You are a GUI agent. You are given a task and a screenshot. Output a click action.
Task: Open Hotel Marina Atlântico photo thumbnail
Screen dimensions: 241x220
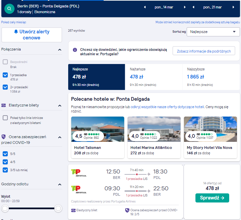pos(154,129)
